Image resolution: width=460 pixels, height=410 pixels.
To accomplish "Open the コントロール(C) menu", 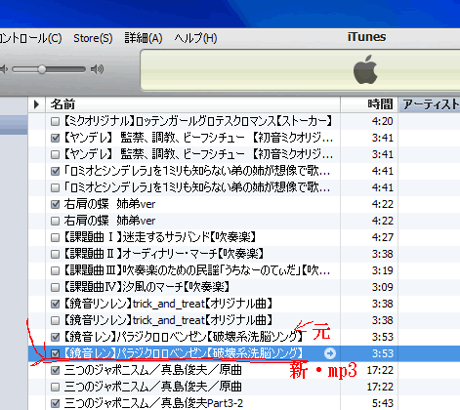I will pyautogui.click(x=30, y=38).
